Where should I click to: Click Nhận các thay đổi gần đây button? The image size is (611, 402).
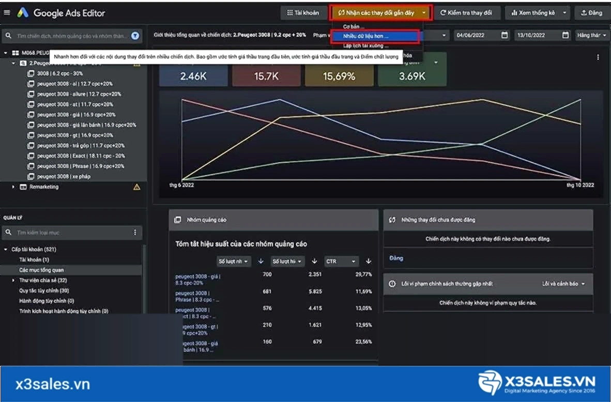376,13
